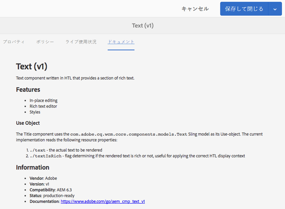Viewport: 285px width, 209px height.
Task: Click the Status: production-ready entry
Action: [x=52, y=196]
